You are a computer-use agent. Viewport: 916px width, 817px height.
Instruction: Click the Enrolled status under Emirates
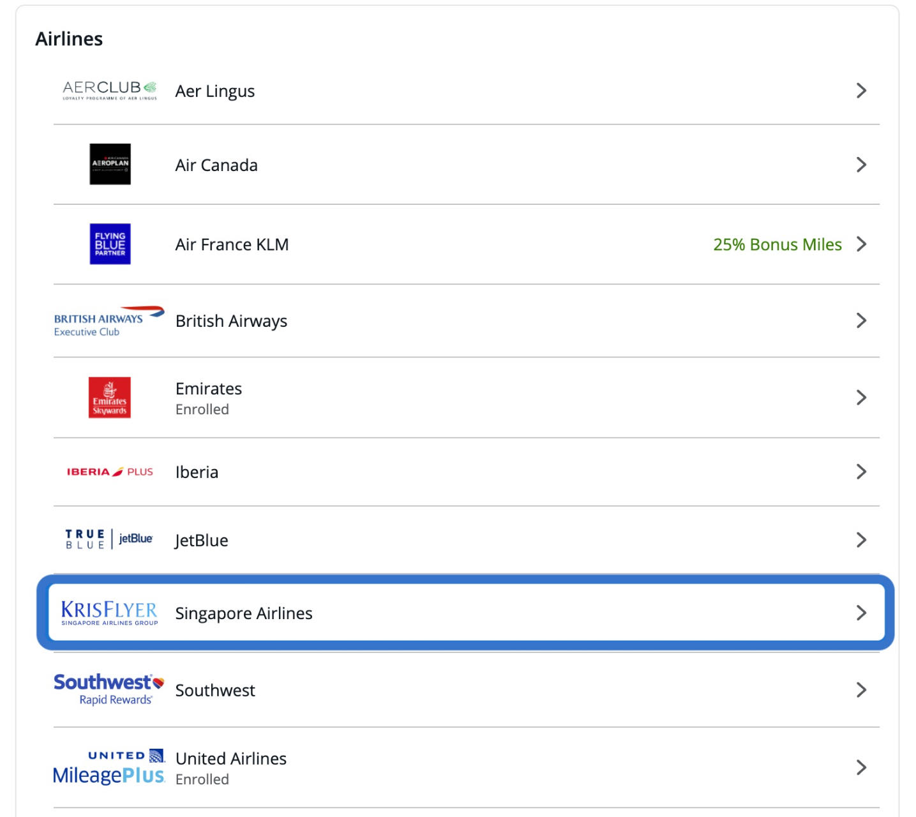(x=202, y=409)
